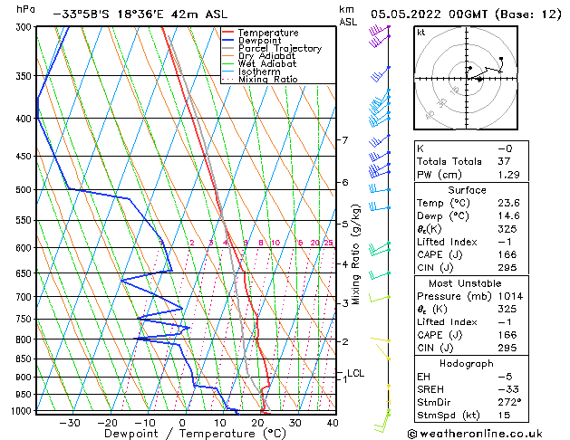570x440 pixels.
Task: Click the 1000 hPa pressure axis label
Action: 24,411
